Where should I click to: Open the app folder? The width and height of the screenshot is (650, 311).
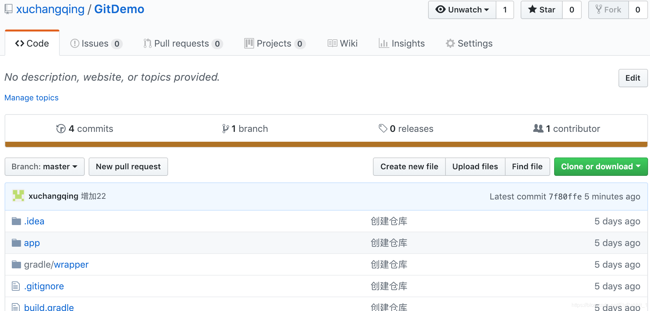click(32, 243)
